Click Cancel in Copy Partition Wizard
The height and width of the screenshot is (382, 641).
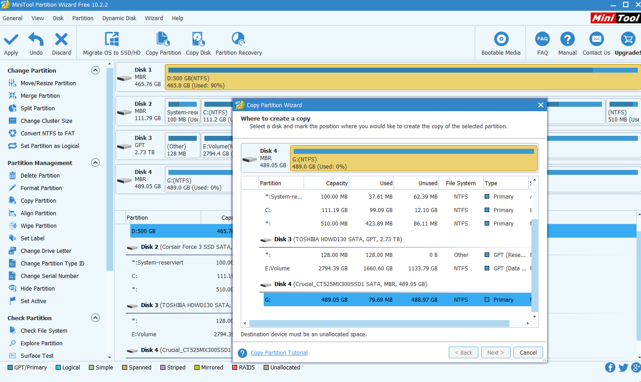click(528, 352)
